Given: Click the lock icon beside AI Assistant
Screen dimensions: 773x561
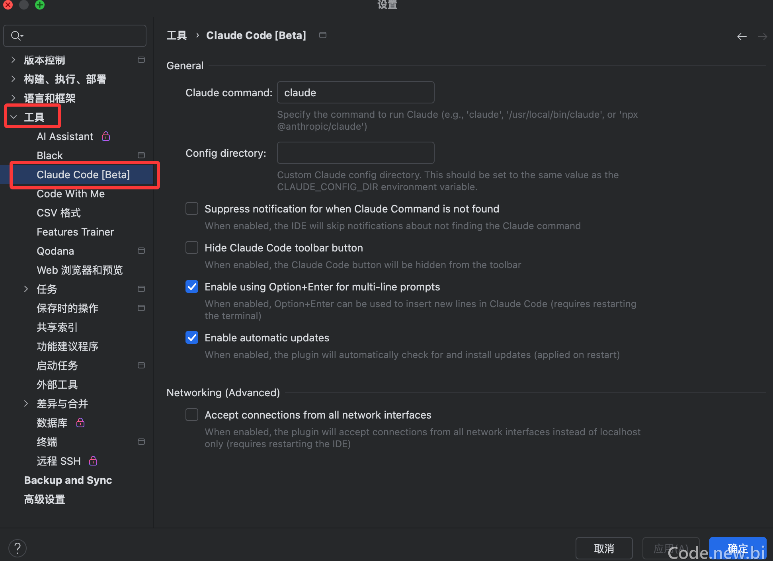Looking at the screenshot, I should [106, 136].
